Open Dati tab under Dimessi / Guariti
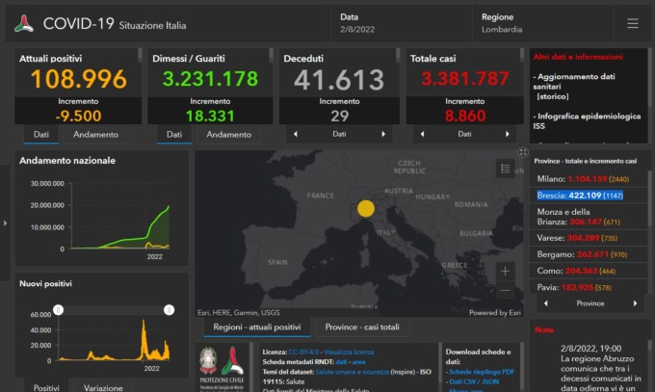The image size is (655, 392). tap(173, 135)
